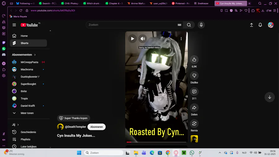The width and height of the screenshot is (279, 157).
Task: Open the three-dot more options on video
Action: (x=181, y=38)
